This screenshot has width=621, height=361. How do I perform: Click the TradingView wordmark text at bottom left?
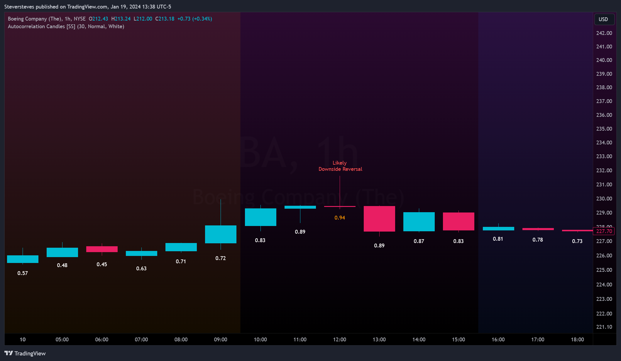pyautogui.click(x=30, y=353)
